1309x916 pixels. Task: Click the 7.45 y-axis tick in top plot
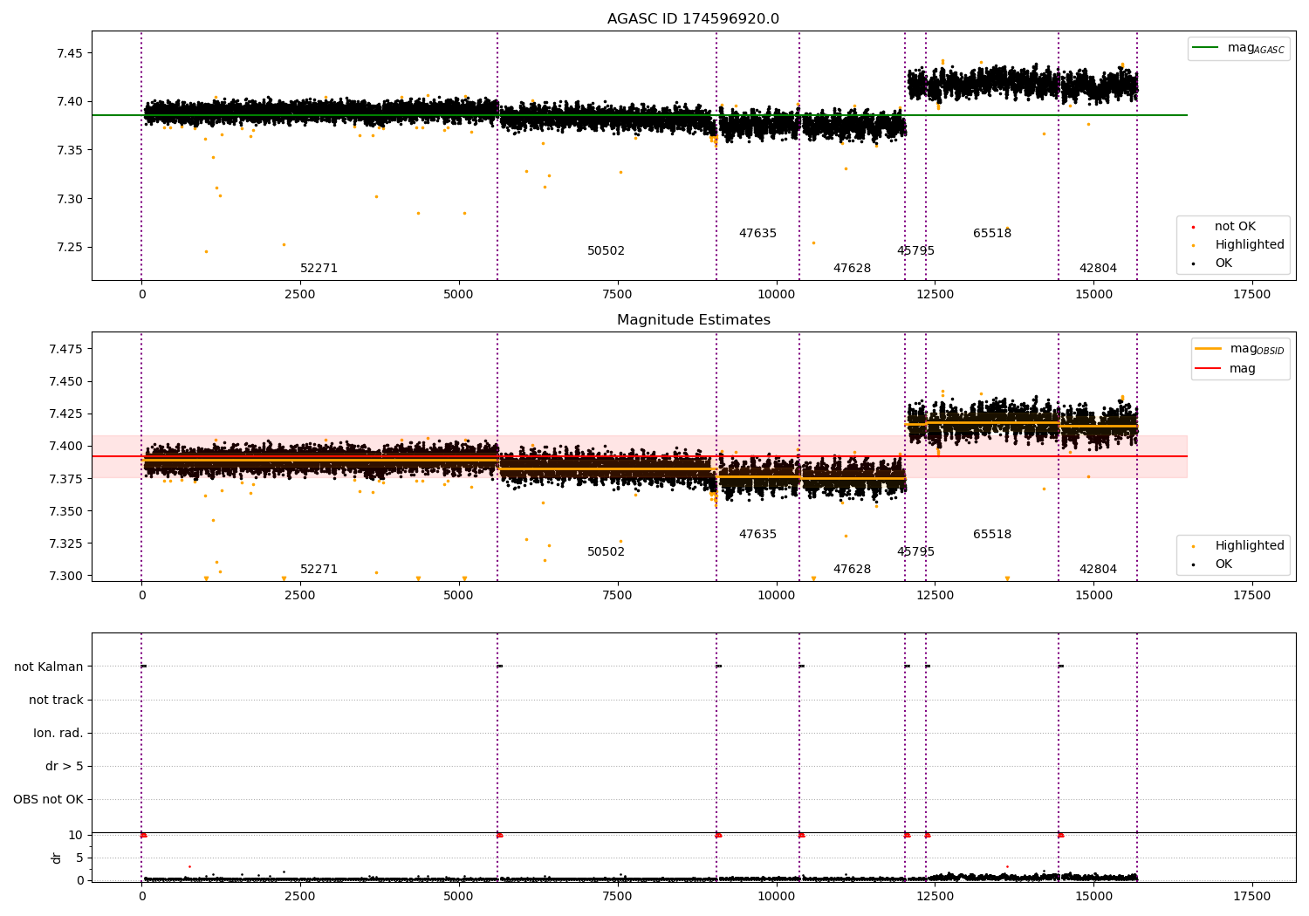(x=68, y=53)
